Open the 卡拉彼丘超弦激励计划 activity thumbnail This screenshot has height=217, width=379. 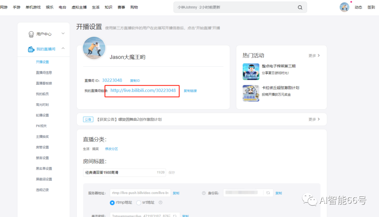point(251,93)
